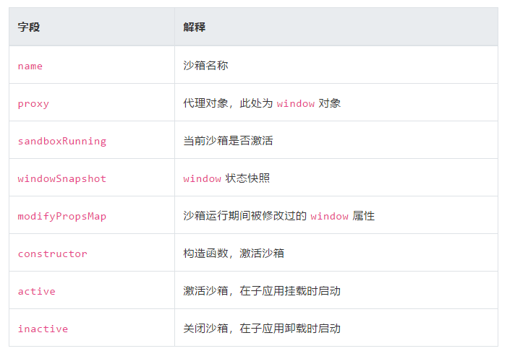Click the proxy field name
Screen dimensions: 515x351
tap(33, 103)
